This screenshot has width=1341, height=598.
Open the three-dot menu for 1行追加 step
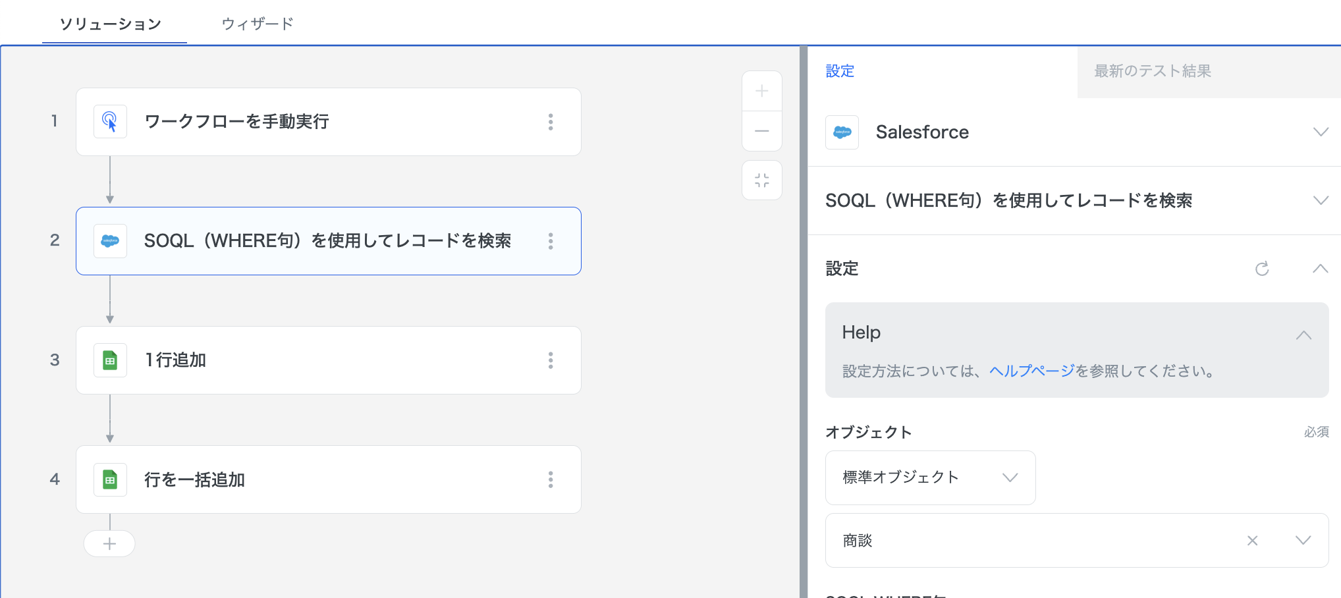tap(551, 360)
